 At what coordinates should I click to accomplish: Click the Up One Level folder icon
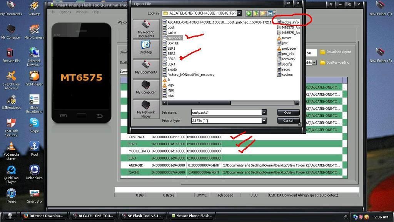[256, 13]
